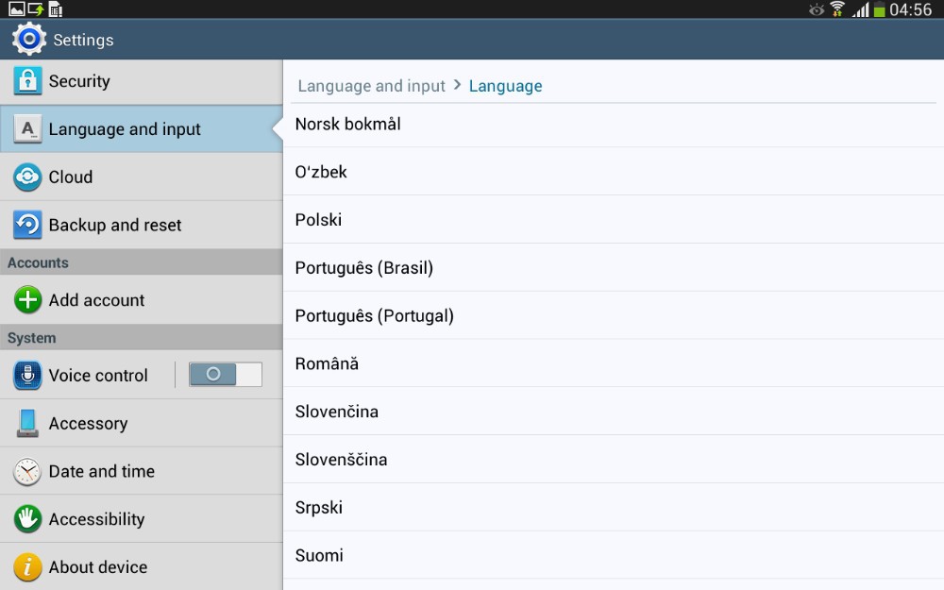Tap the Accessibility hand icon

(27, 519)
